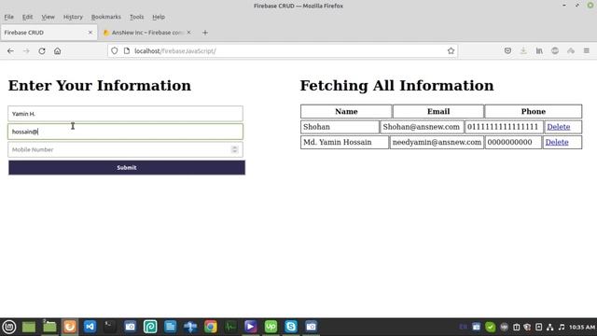Click the Enter Your Information heading
This screenshot has height=336, width=597.
pyautogui.click(x=100, y=86)
